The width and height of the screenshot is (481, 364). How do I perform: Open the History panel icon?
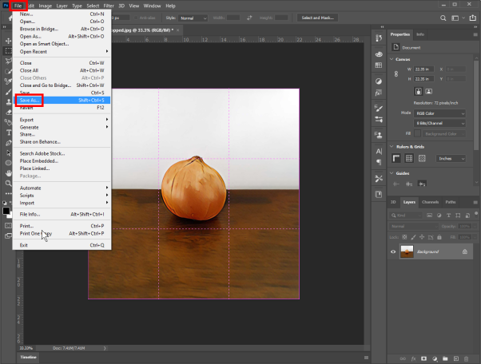(x=379, y=38)
